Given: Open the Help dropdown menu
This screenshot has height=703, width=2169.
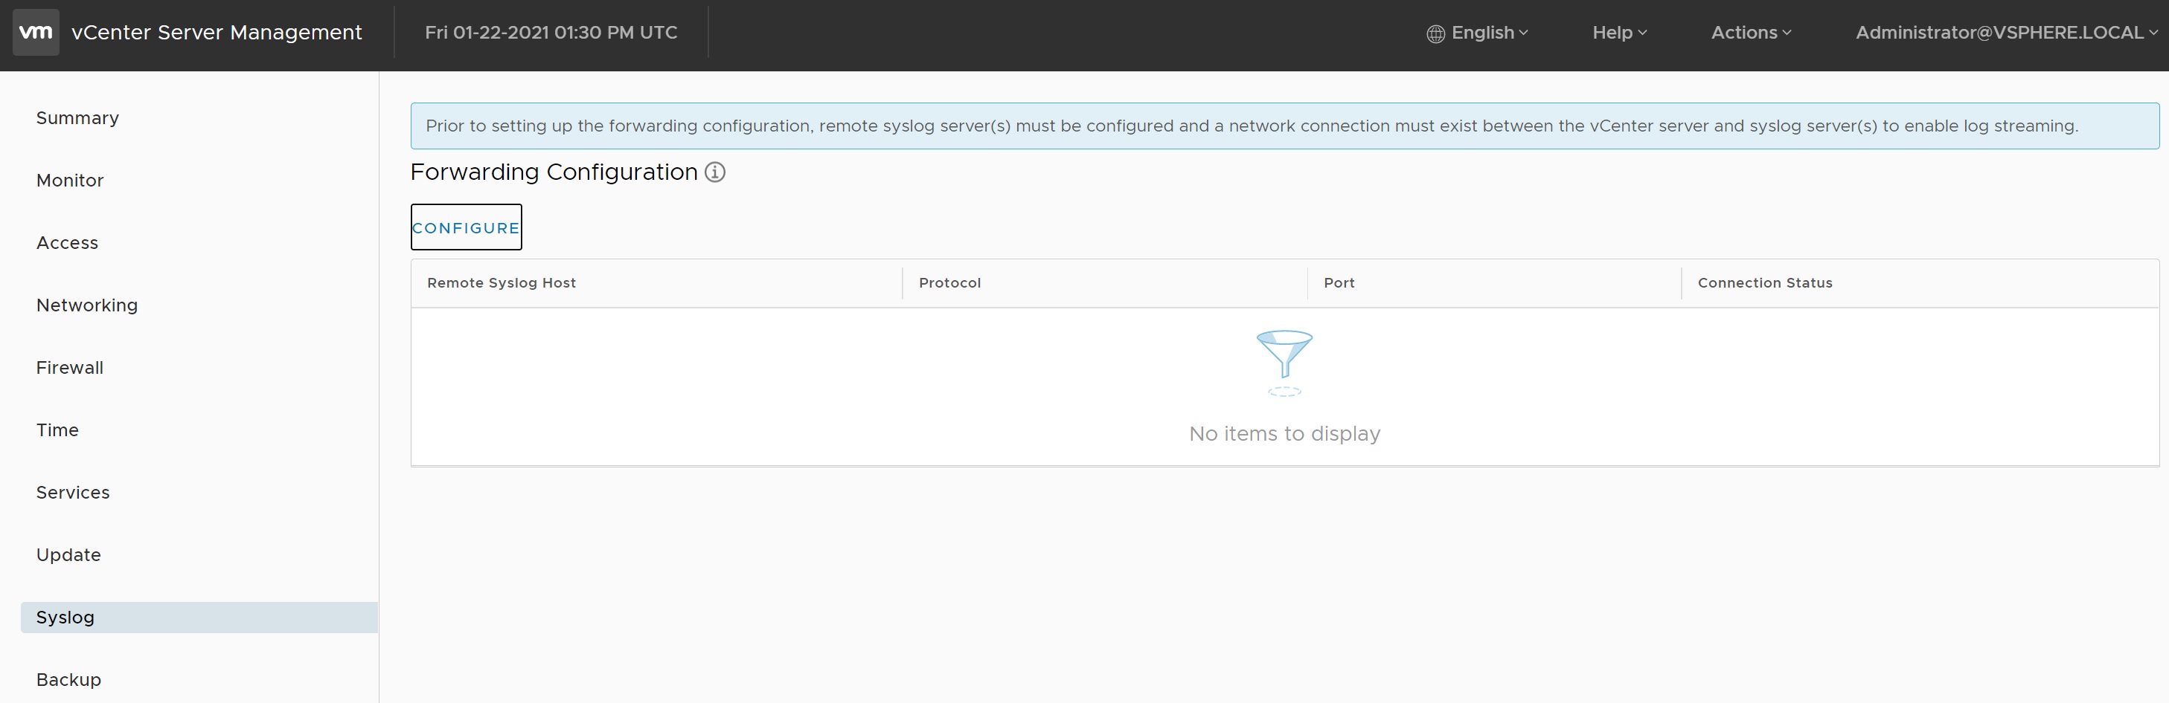Looking at the screenshot, I should click(x=1619, y=33).
